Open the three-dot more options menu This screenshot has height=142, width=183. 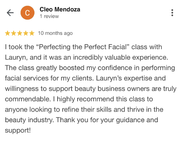tap(172, 13)
